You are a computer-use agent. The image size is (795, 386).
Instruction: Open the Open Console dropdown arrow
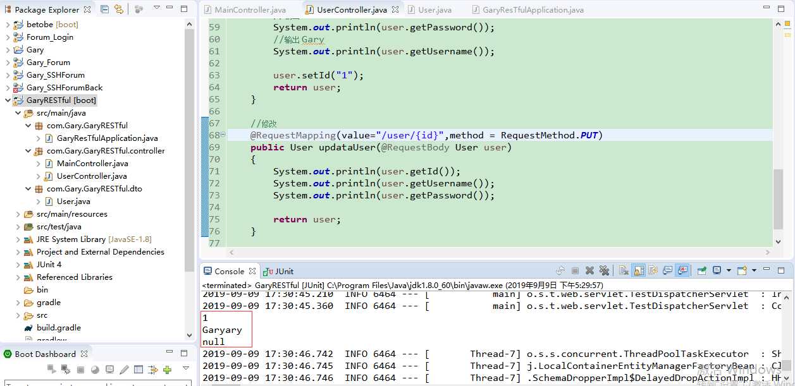754,271
